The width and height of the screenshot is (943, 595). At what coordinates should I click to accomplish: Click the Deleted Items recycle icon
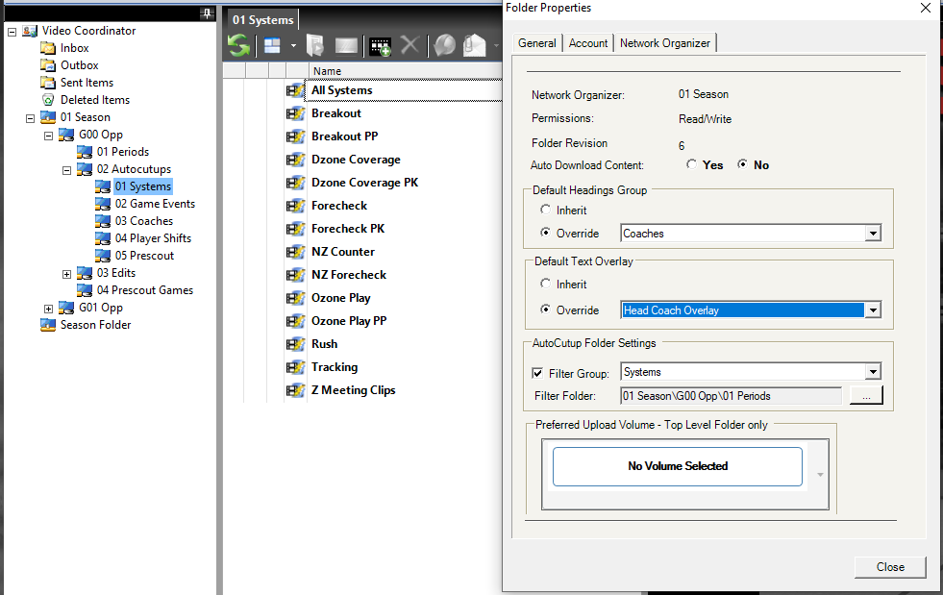click(47, 100)
